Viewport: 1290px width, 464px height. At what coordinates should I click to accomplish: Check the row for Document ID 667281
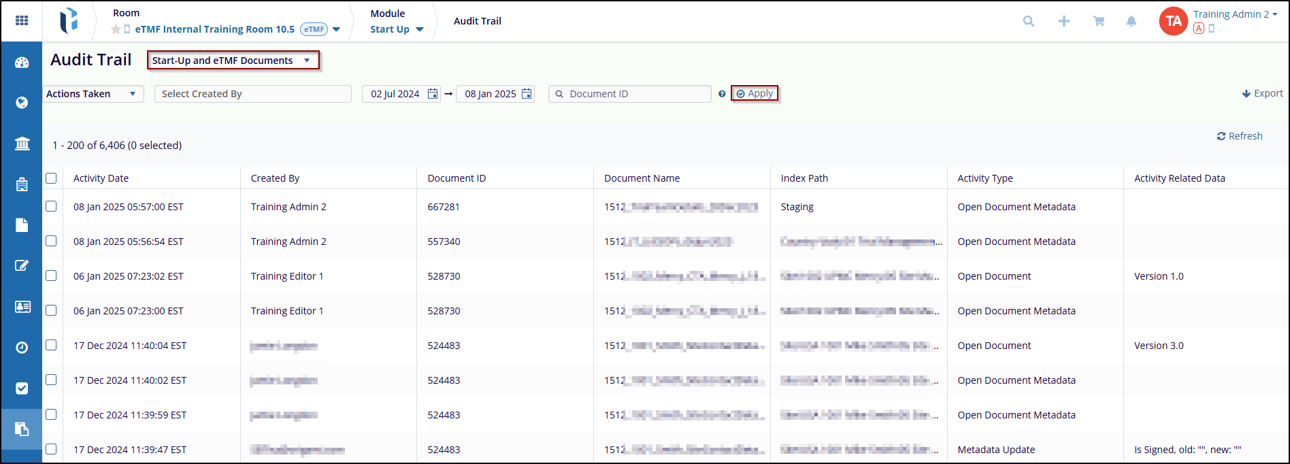click(x=51, y=206)
